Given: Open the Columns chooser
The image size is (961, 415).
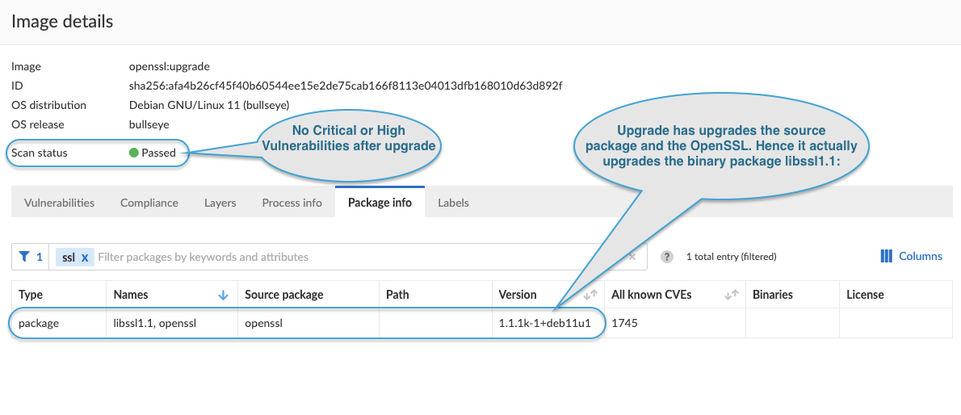Looking at the screenshot, I should 911,256.
